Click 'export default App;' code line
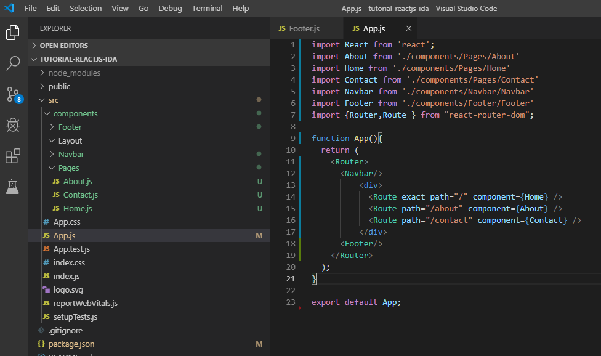Image resolution: width=601 pixels, height=356 pixels. (356, 302)
